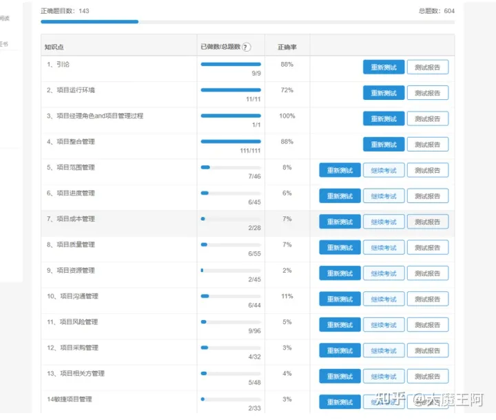Click the 正确题目数: 143 label
Image resolution: width=496 pixels, height=420 pixels.
click(65, 11)
